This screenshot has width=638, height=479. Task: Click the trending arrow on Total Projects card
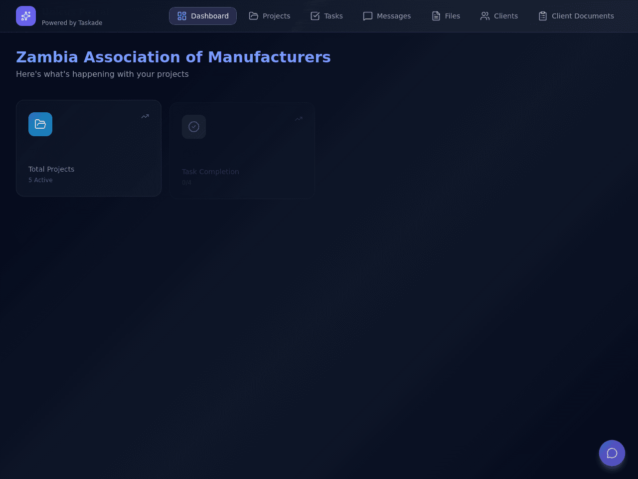coord(145,116)
